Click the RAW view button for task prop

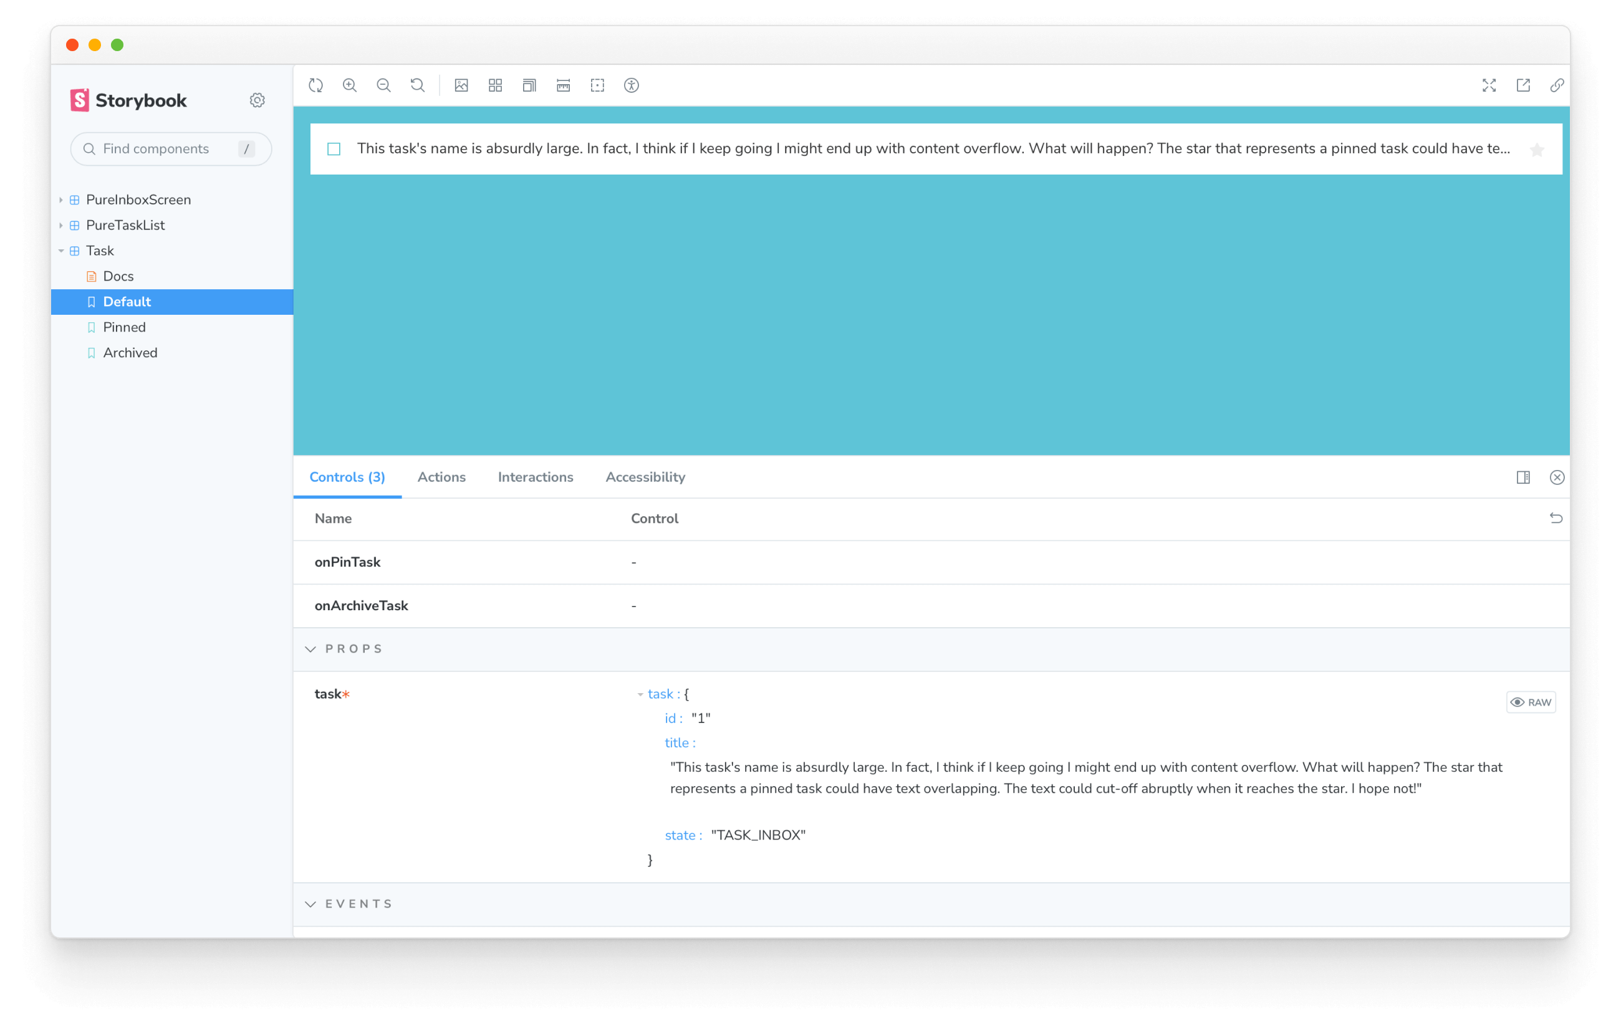[1531, 701]
